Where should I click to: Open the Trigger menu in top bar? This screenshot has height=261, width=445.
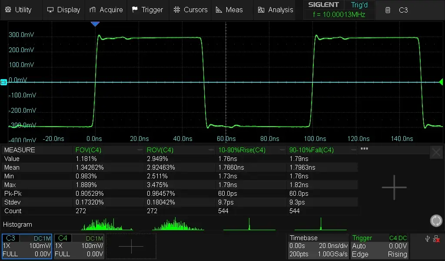(147, 10)
